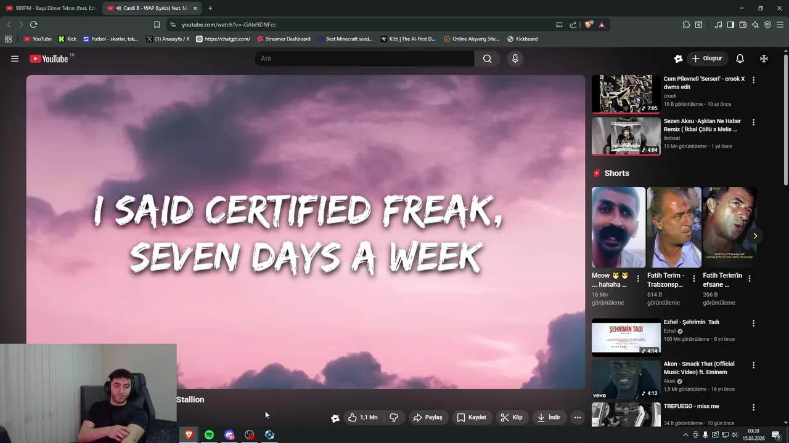
Task: Open the chatgpt.com bookmark
Action: click(x=223, y=39)
